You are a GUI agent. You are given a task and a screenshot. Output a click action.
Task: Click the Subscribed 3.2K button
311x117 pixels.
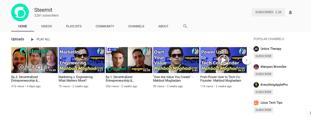coord(268,12)
